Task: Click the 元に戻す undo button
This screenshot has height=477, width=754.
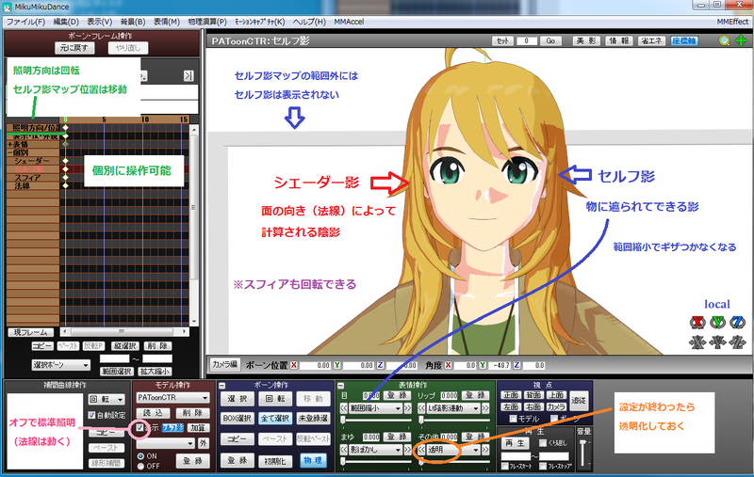Action: [x=74, y=47]
